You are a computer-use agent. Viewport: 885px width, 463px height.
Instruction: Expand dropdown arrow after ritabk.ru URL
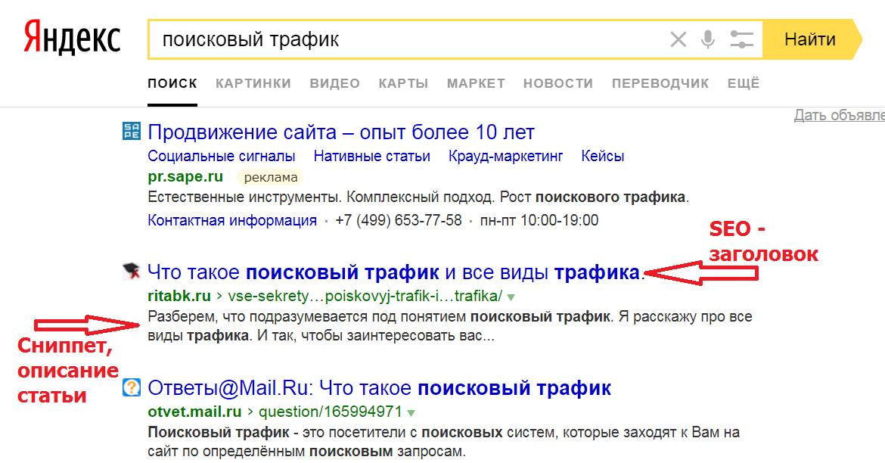(x=511, y=297)
